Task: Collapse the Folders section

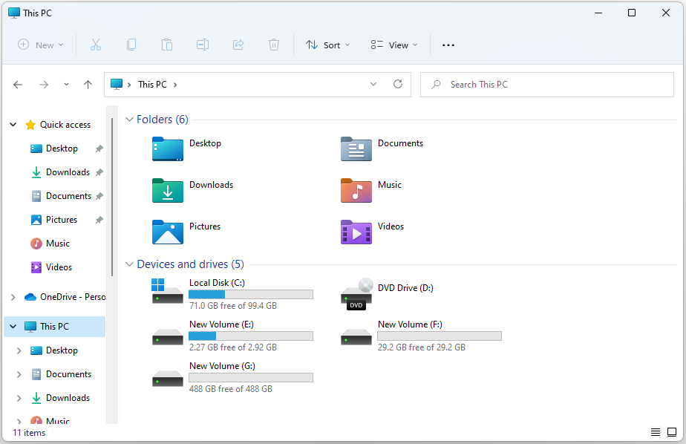Action: coord(129,119)
